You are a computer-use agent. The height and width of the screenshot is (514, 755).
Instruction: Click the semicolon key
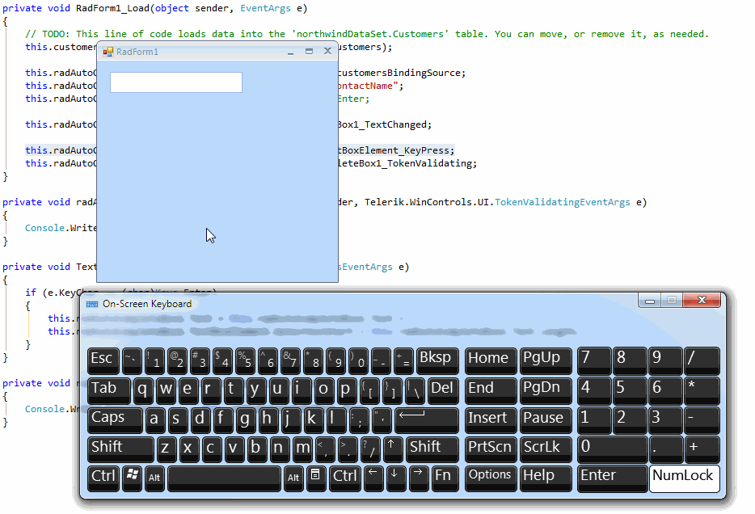coord(359,419)
